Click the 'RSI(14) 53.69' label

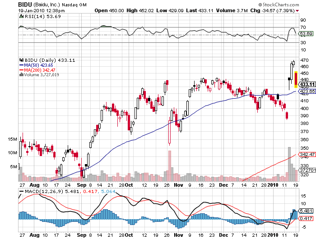point(43,17)
